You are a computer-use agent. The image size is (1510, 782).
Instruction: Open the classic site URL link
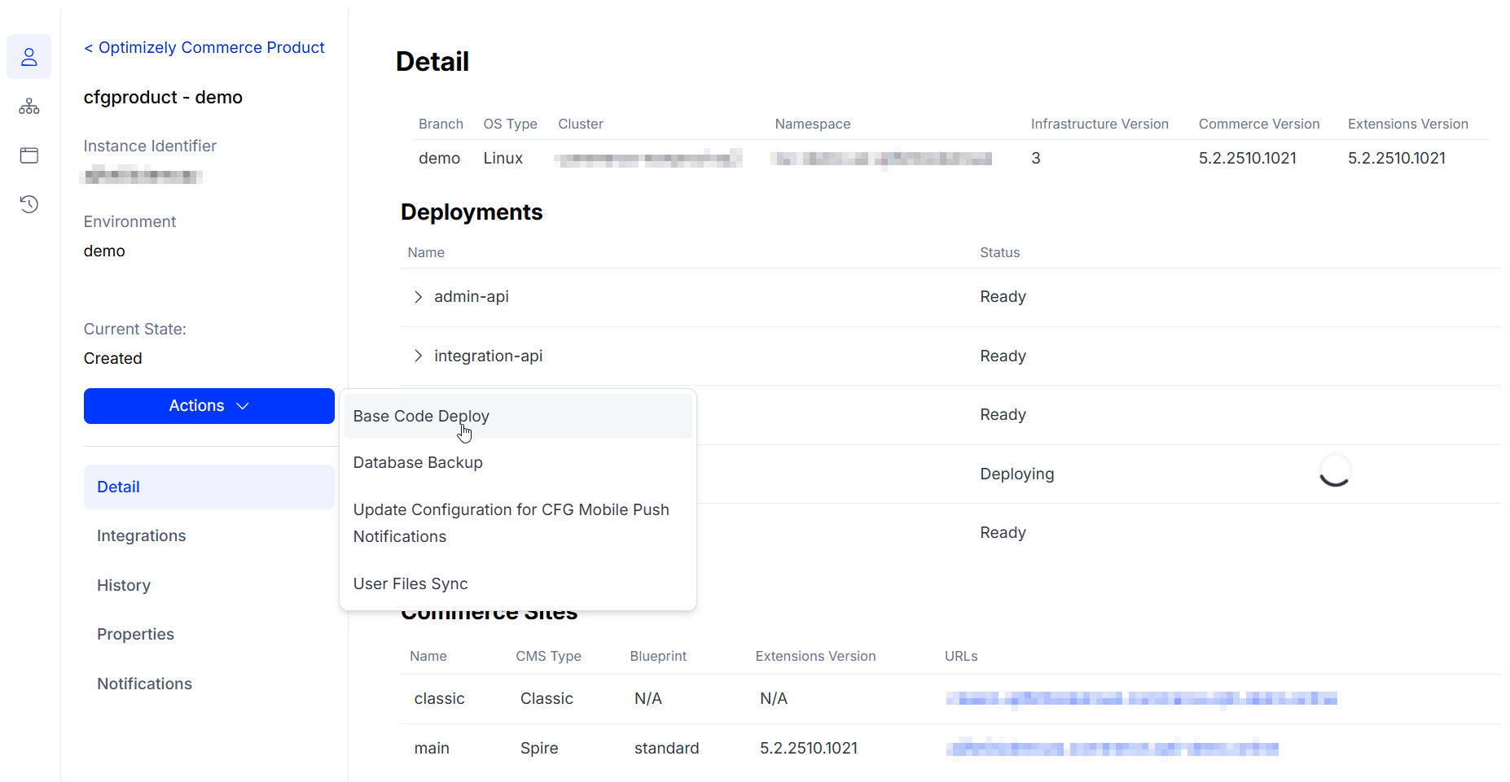1140,699
